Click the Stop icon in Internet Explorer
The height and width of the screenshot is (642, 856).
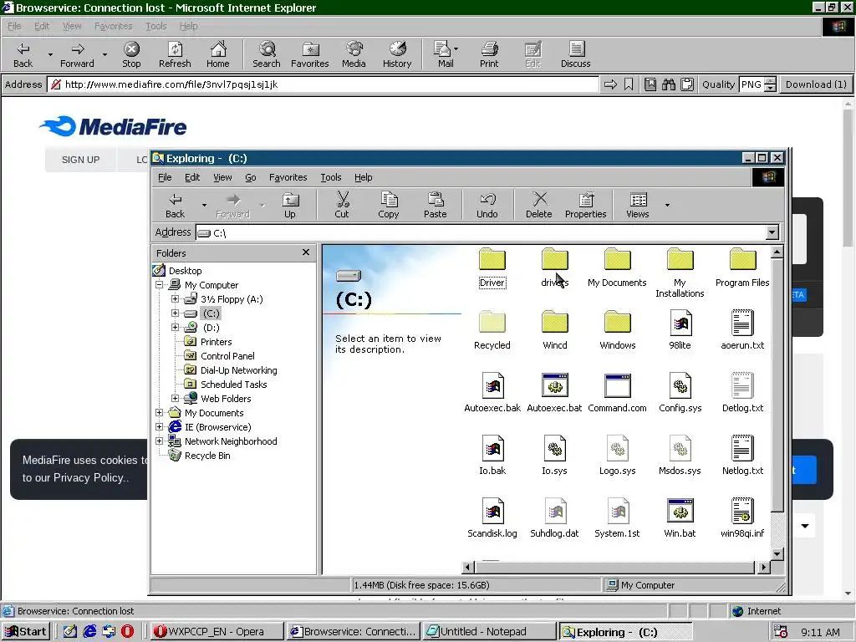[131, 54]
